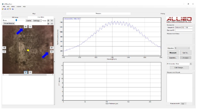Open the File menu
Image resolution: width=197 pixels, height=110 pixels.
[4, 6]
